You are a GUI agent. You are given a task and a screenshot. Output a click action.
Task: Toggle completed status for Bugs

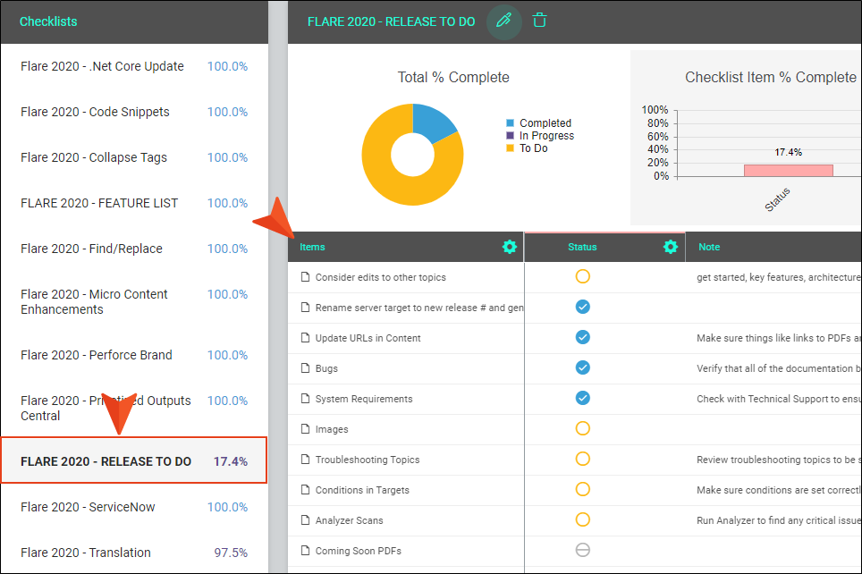583,367
